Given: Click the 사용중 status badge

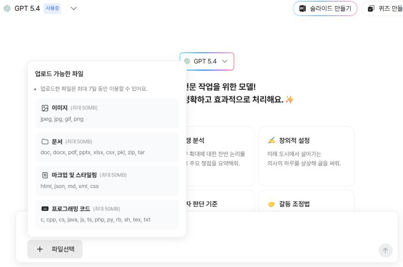Looking at the screenshot, I should point(52,8).
